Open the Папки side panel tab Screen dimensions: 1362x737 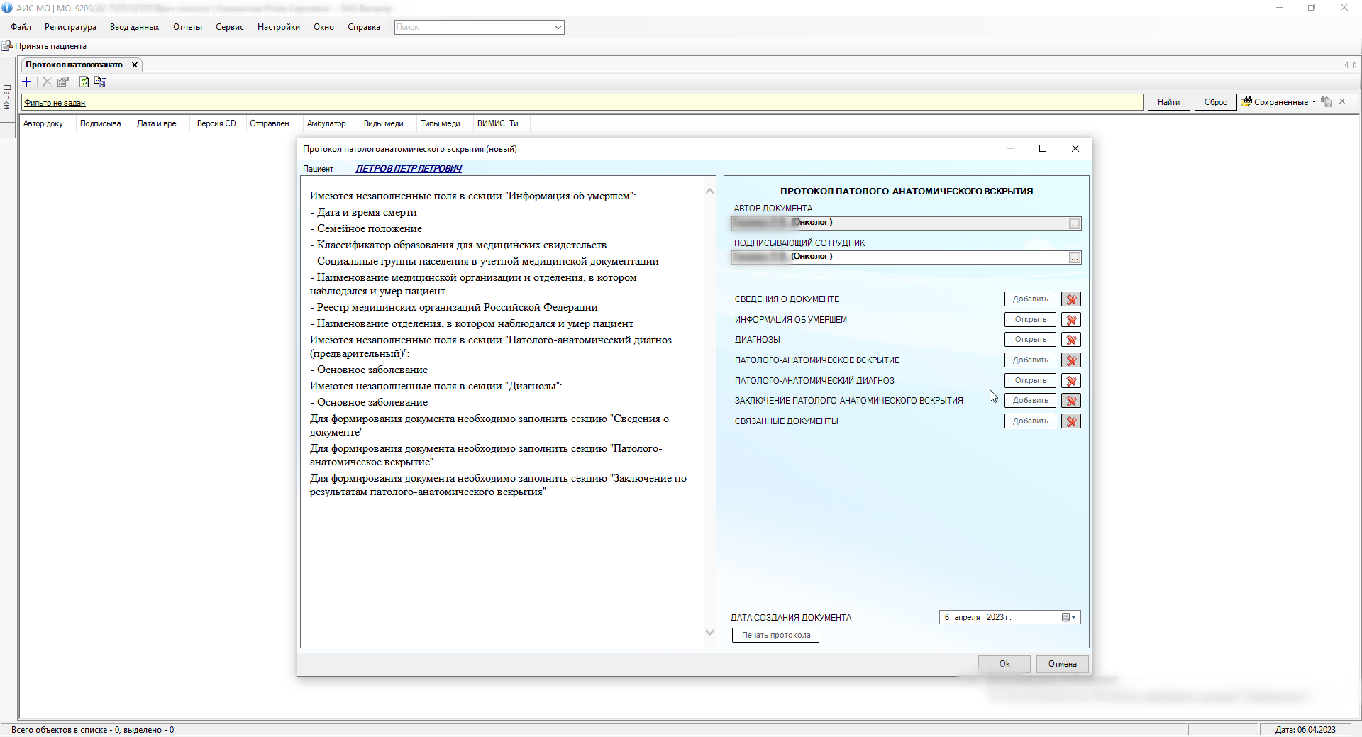click(7, 96)
